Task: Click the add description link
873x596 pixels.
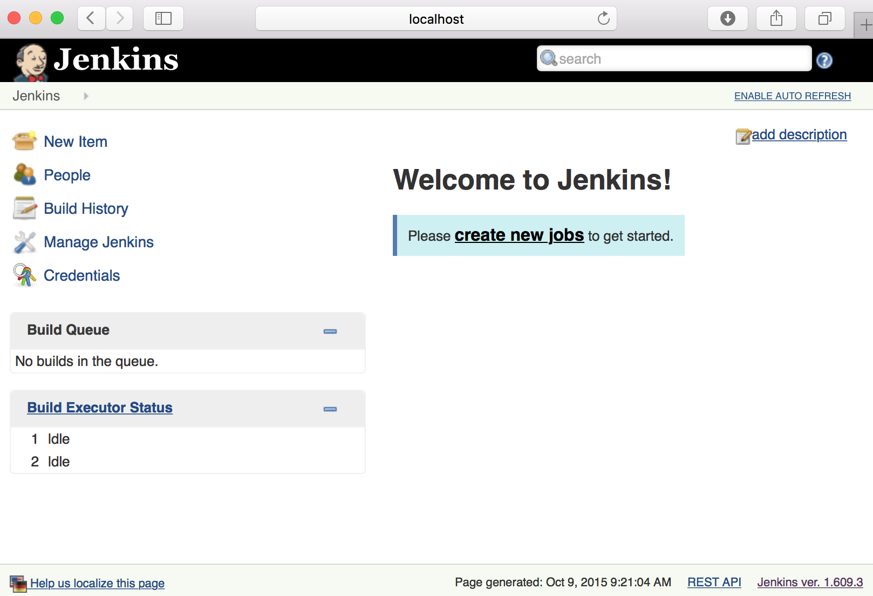Action: tap(799, 134)
